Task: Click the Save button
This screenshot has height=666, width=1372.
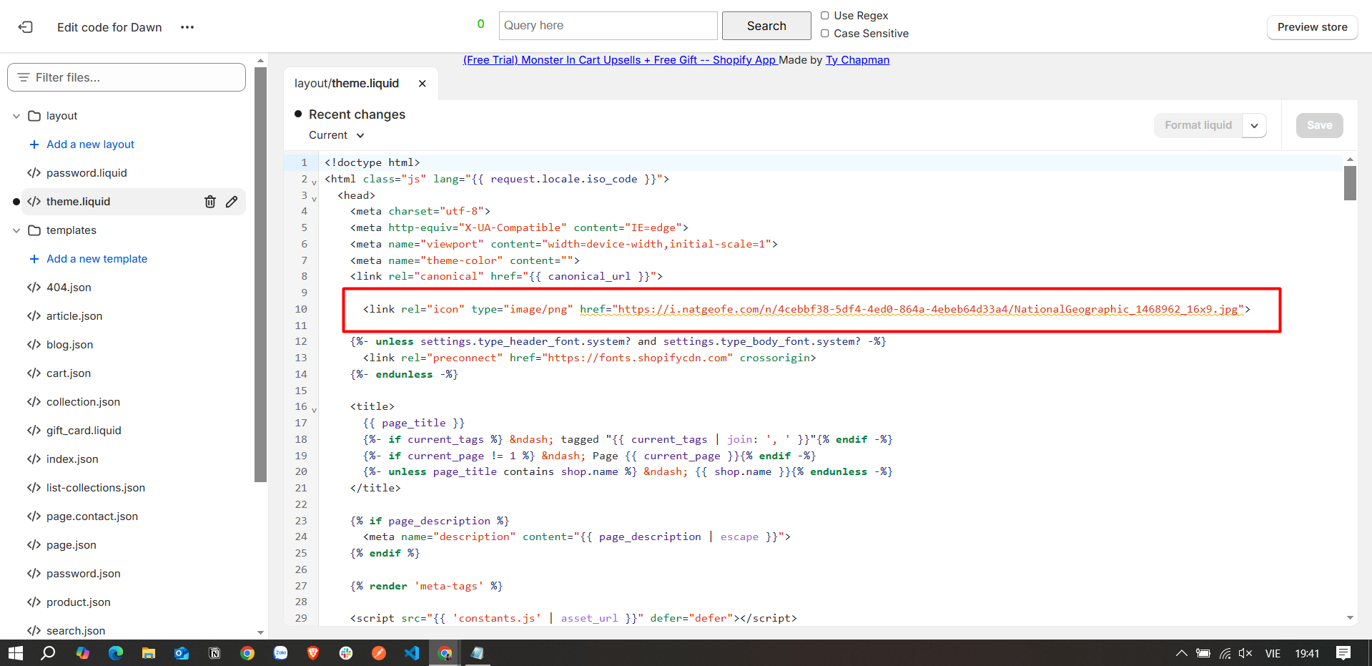Action: point(1319,125)
